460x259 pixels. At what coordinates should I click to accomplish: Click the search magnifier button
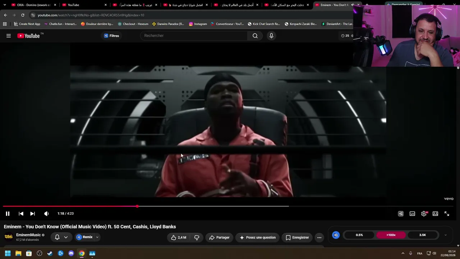click(255, 36)
